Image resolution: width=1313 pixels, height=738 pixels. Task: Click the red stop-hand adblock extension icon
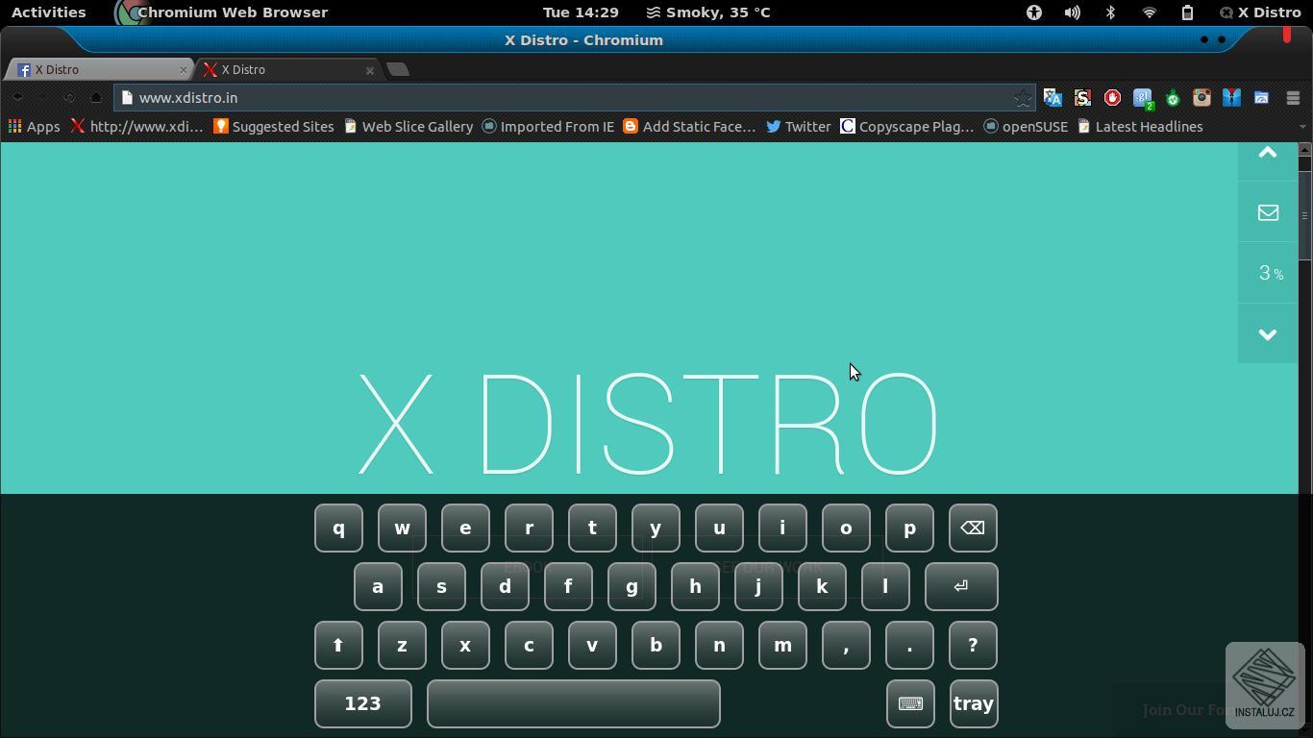[1112, 98]
